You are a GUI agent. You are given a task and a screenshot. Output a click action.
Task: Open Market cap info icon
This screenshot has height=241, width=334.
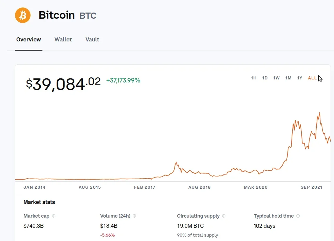[x=54, y=216]
